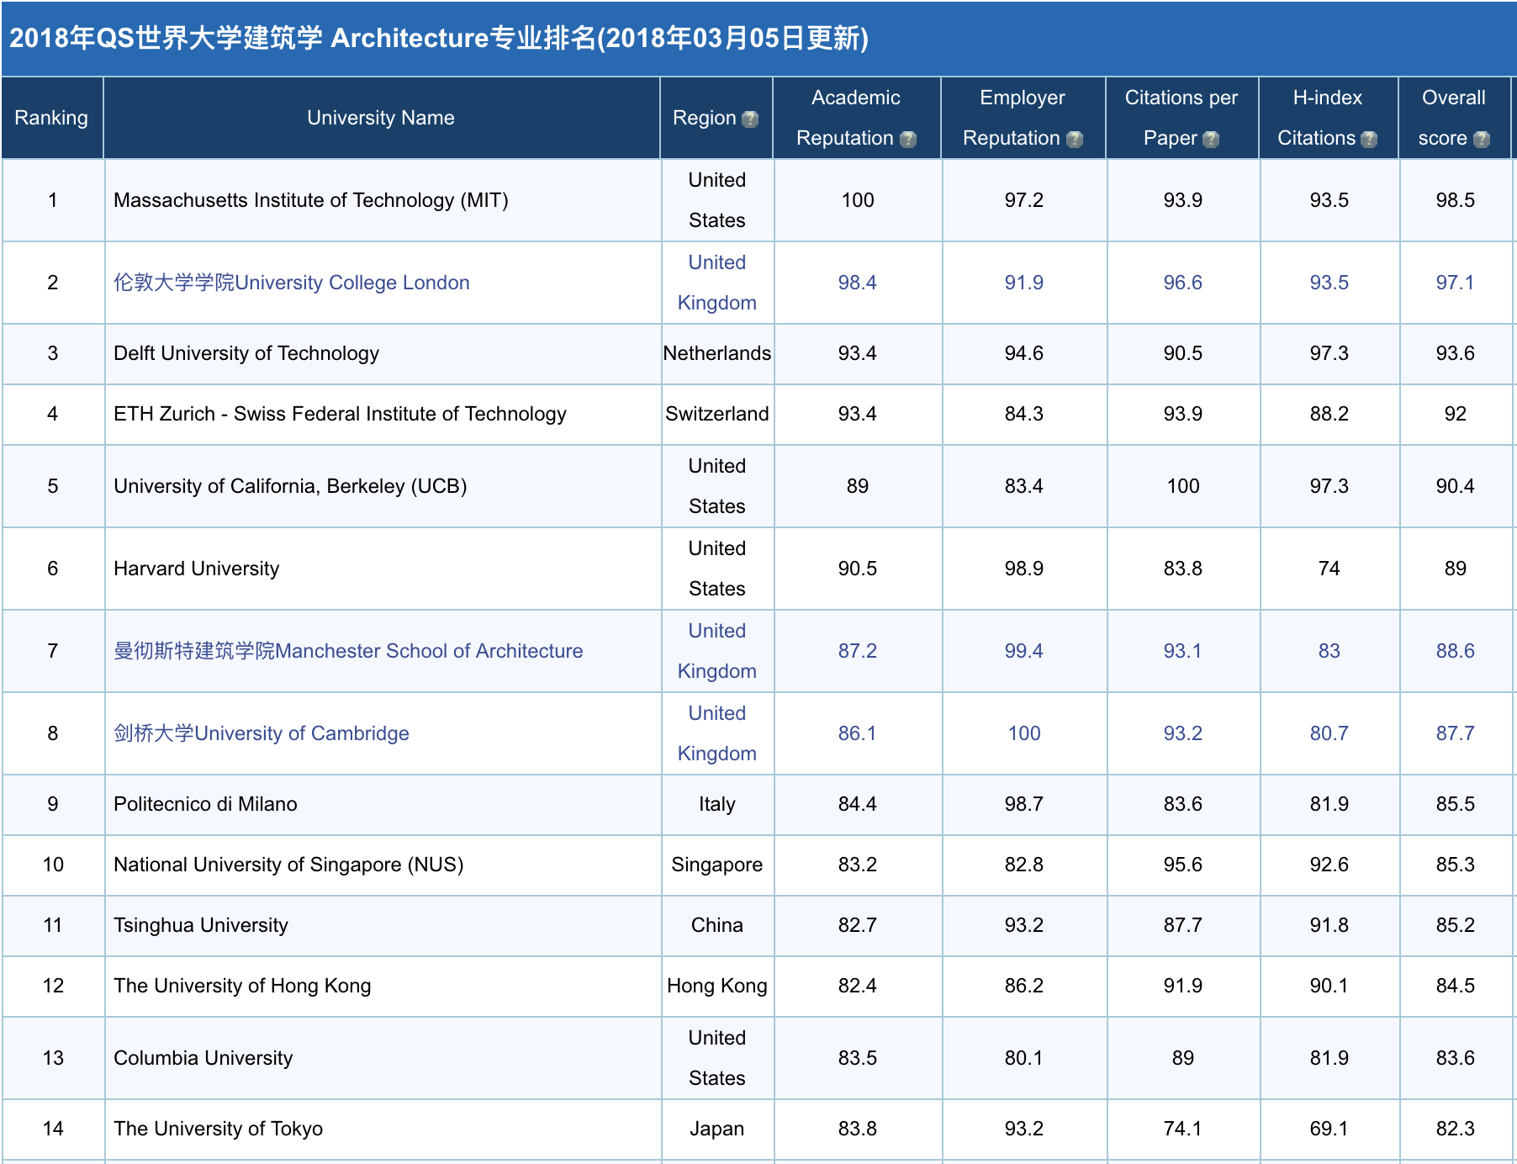The height and width of the screenshot is (1164, 1517).
Task: Click ETH Zurich overall score 92
Action: coord(1456,414)
